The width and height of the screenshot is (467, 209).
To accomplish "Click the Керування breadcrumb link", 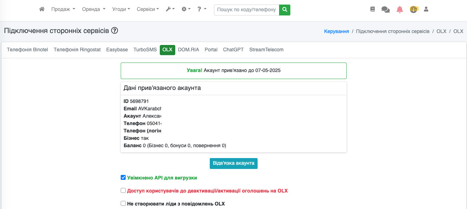I will pos(336,31).
